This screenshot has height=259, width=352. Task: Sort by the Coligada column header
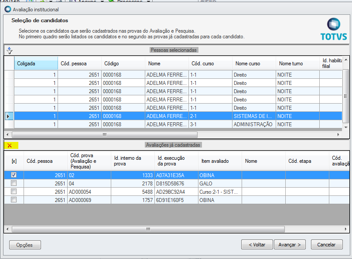tap(36, 64)
